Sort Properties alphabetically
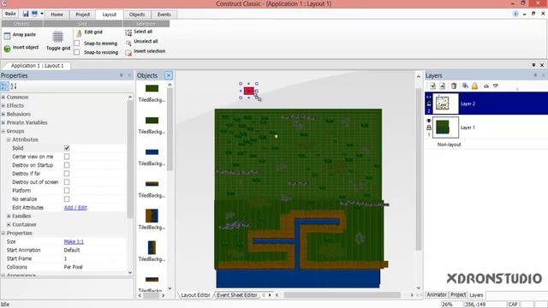The width and height of the screenshot is (548, 308). 14,86
